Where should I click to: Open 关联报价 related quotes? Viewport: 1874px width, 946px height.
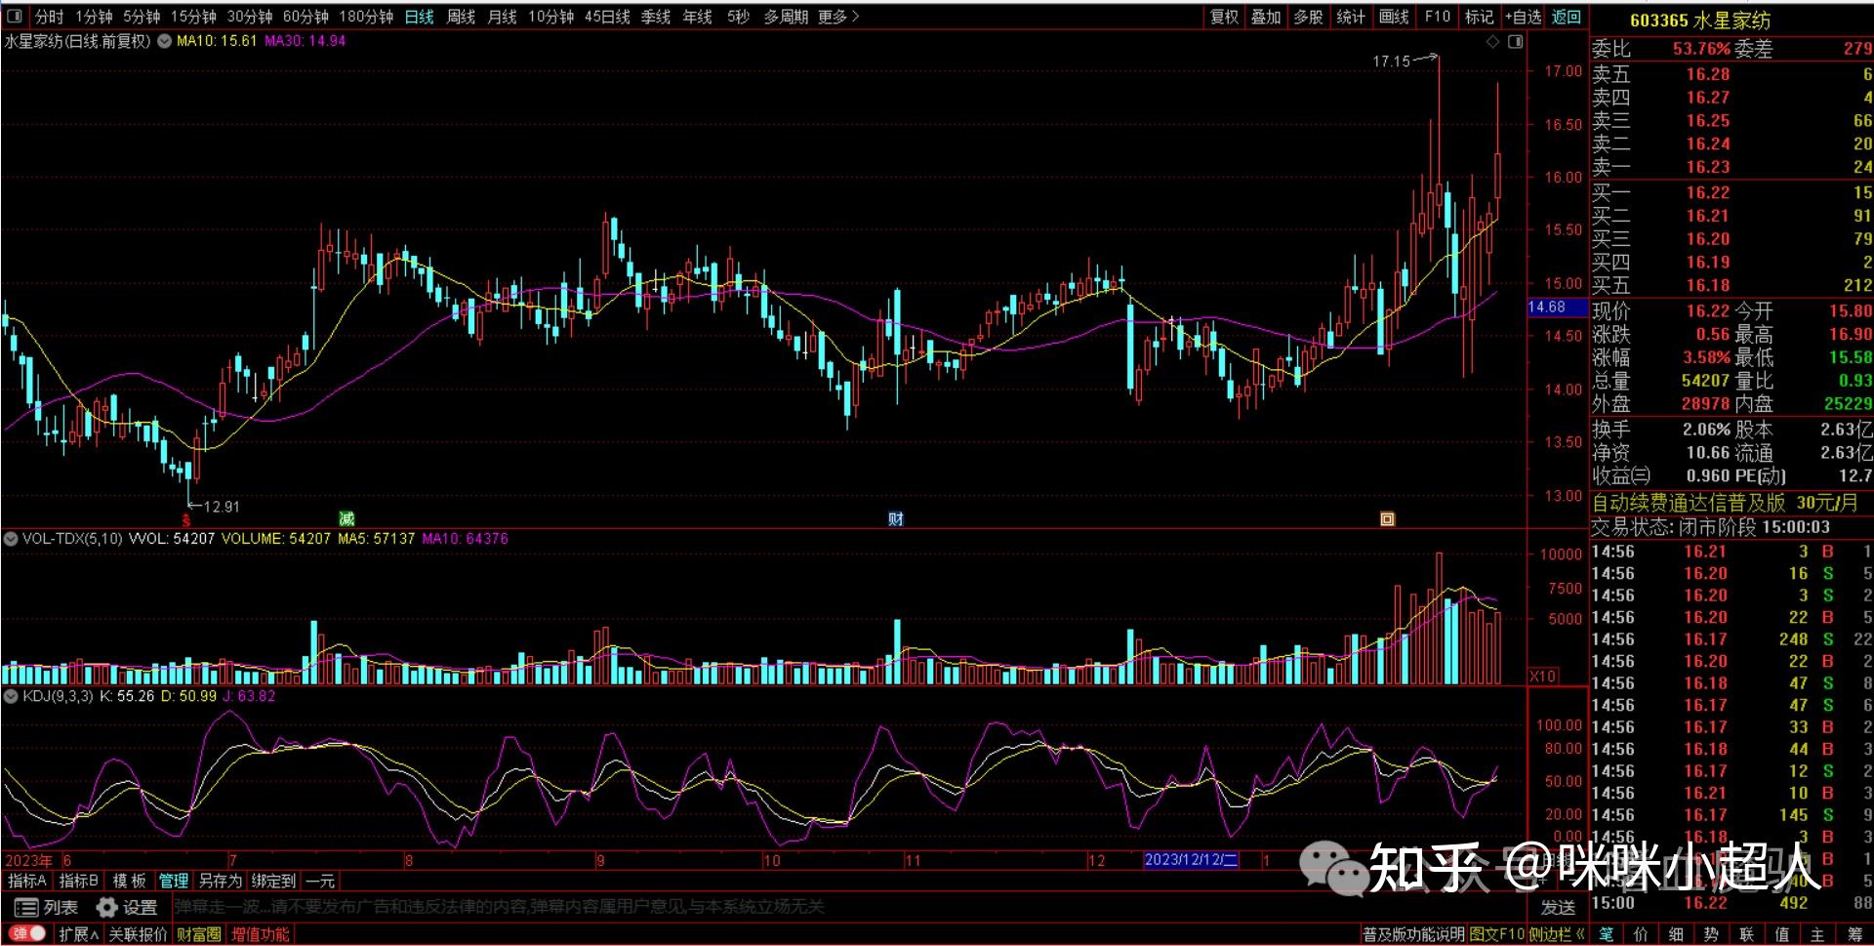coord(138,934)
